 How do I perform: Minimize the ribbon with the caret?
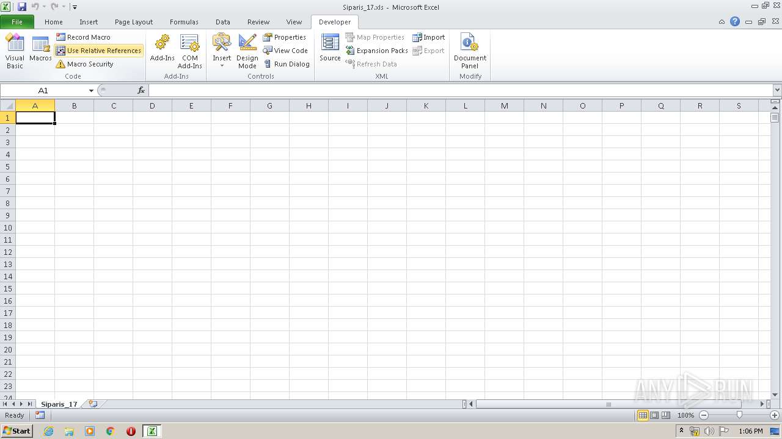pyautogui.click(x=722, y=22)
